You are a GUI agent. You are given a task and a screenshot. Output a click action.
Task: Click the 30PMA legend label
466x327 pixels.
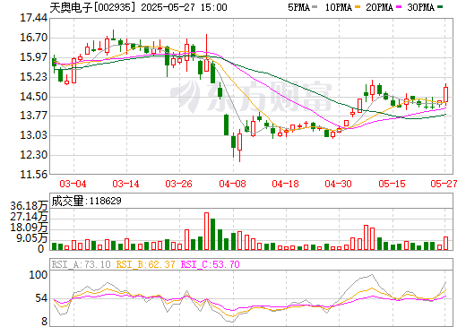(420, 7)
